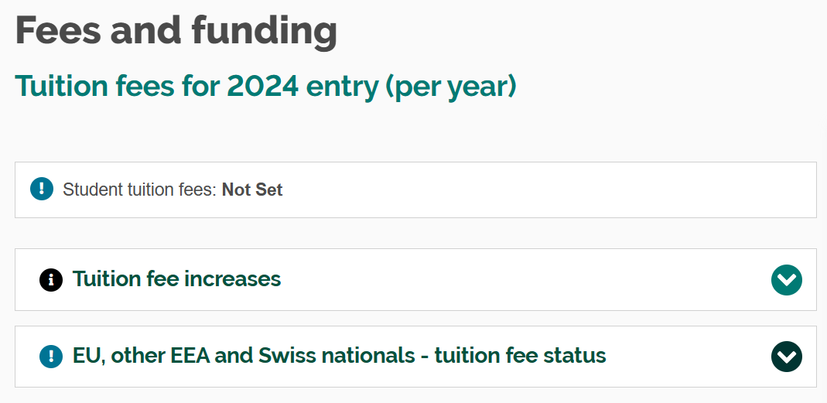Click 2024 in the teal subheading
The image size is (827, 403).
coord(263,86)
